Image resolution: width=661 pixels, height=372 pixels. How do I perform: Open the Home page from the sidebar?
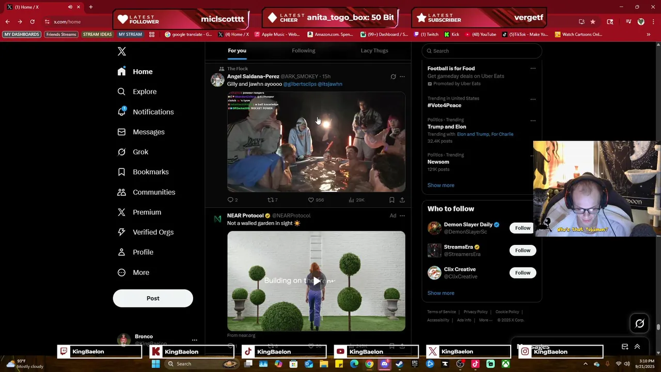tap(135, 72)
